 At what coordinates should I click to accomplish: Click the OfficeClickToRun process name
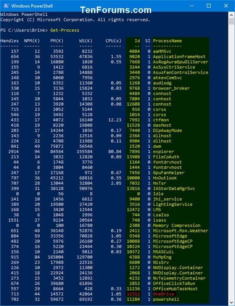[174, 284]
